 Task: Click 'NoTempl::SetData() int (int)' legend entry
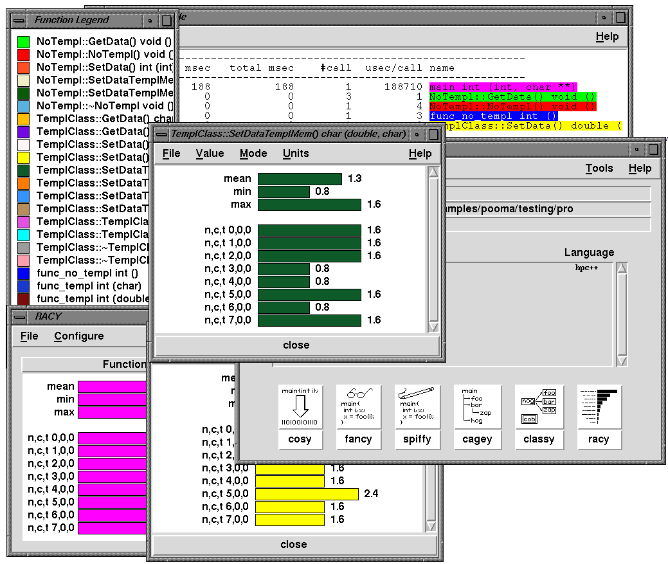click(105, 68)
